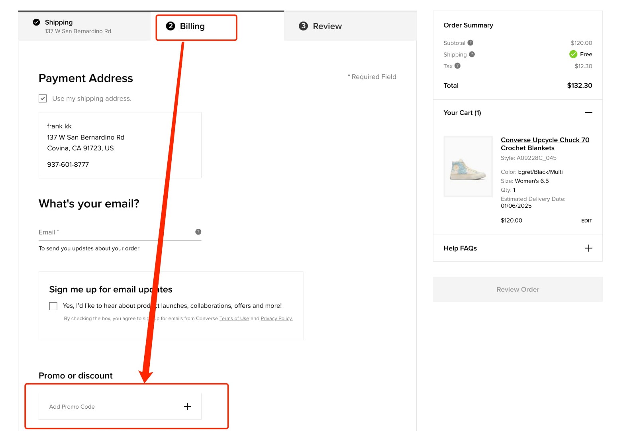This screenshot has width=637, height=431.
Task: Click the Shipping step completed checkmark icon
Action: click(x=36, y=22)
